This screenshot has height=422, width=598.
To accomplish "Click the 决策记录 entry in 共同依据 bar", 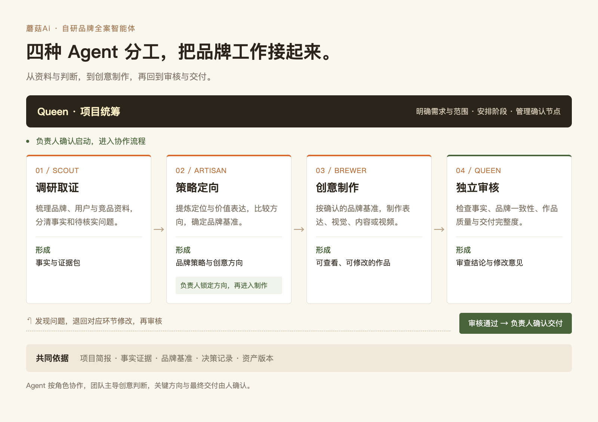I will [217, 358].
